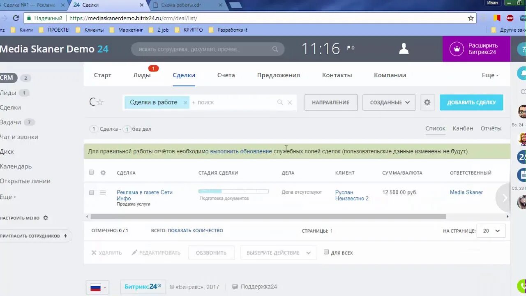Click the pencil icon beside Редактировать
526x296 pixels.
pos(134,252)
